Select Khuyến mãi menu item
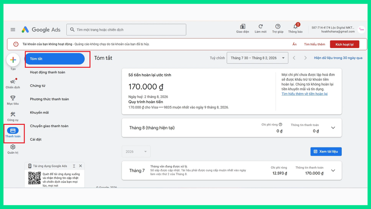Screen dimensions: 371x209 (x=39, y=112)
